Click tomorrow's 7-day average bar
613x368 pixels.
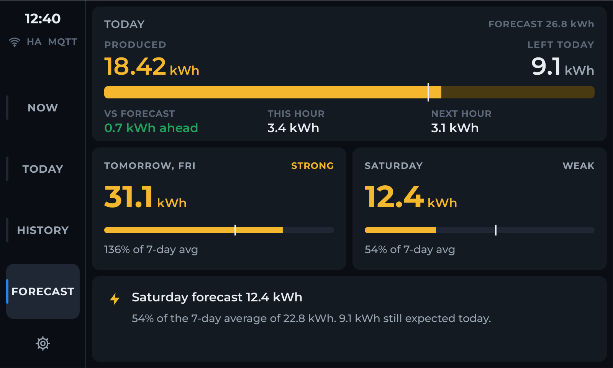coord(219,230)
